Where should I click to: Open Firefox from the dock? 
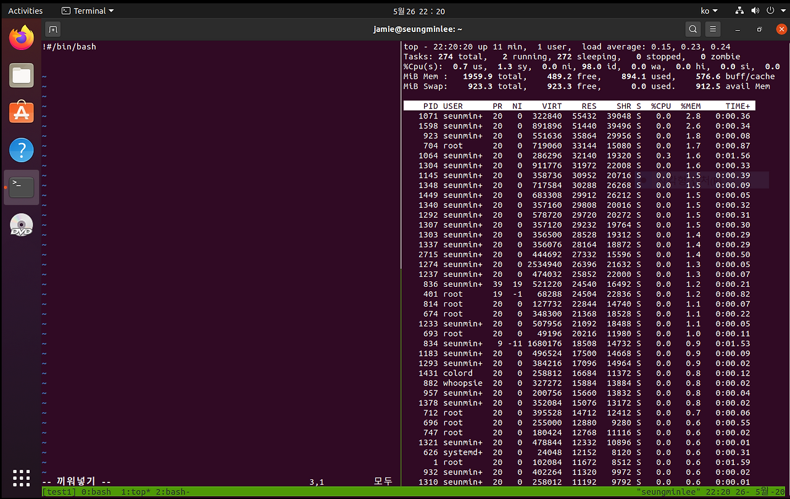(x=22, y=39)
